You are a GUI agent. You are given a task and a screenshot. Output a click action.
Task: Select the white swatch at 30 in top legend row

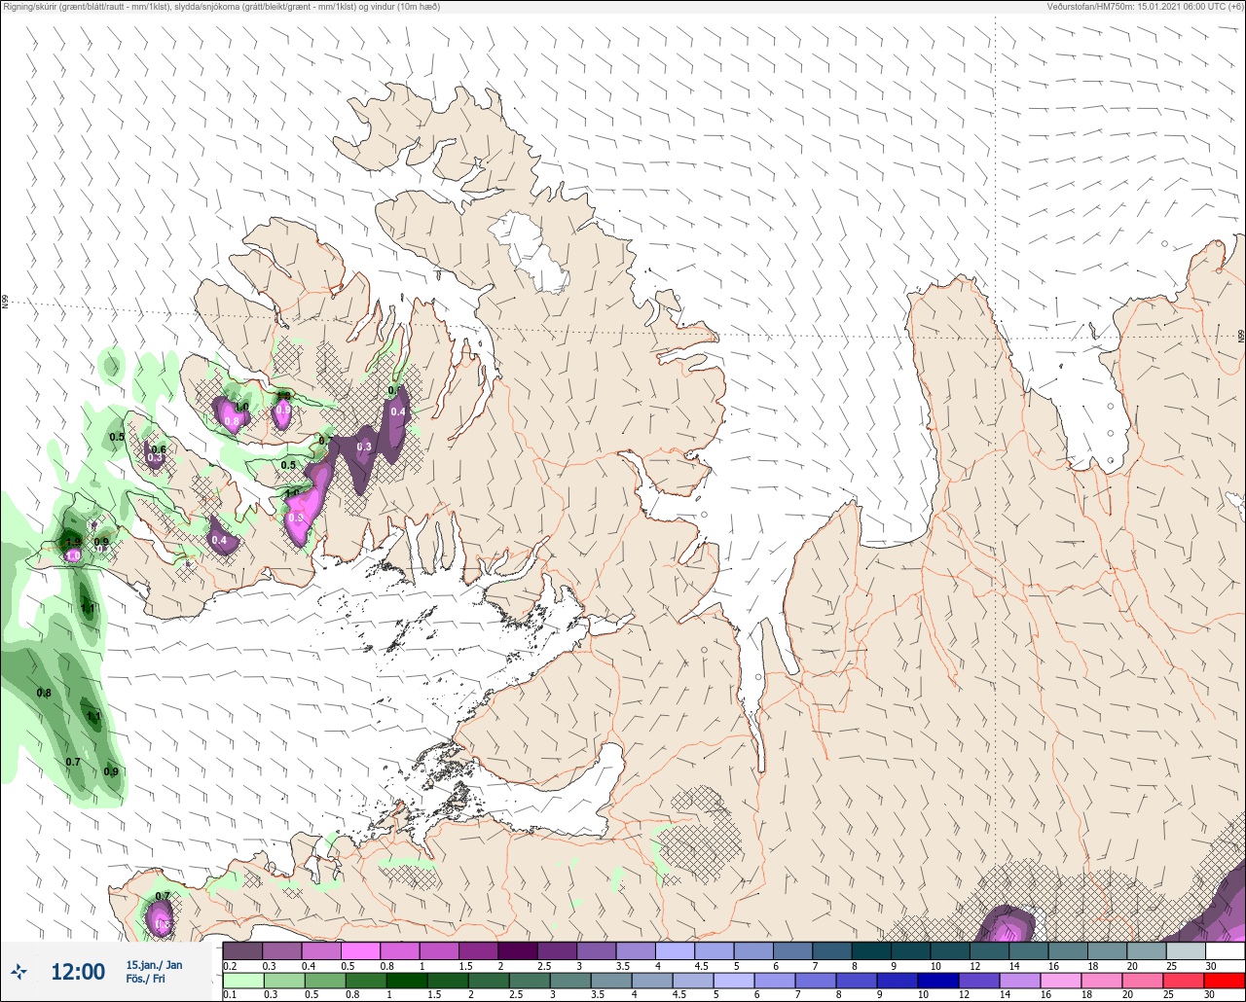tap(1225, 950)
